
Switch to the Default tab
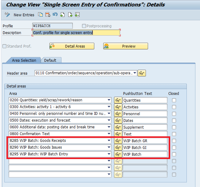50,60
